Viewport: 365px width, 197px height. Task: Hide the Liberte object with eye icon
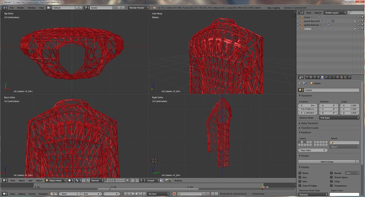[x=354, y=29]
